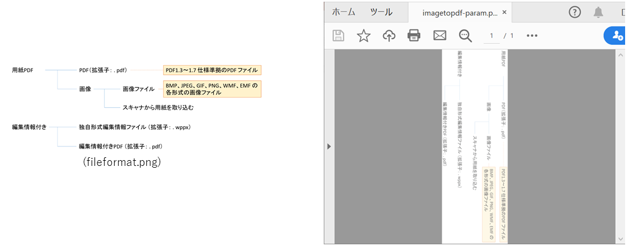Close the imagetopdf-param document tab
This screenshot has width=628, height=246.
tap(505, 12)
